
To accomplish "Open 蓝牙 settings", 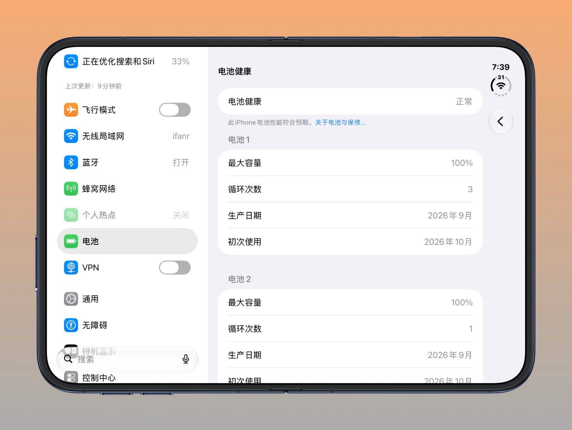I will (127, 162).
